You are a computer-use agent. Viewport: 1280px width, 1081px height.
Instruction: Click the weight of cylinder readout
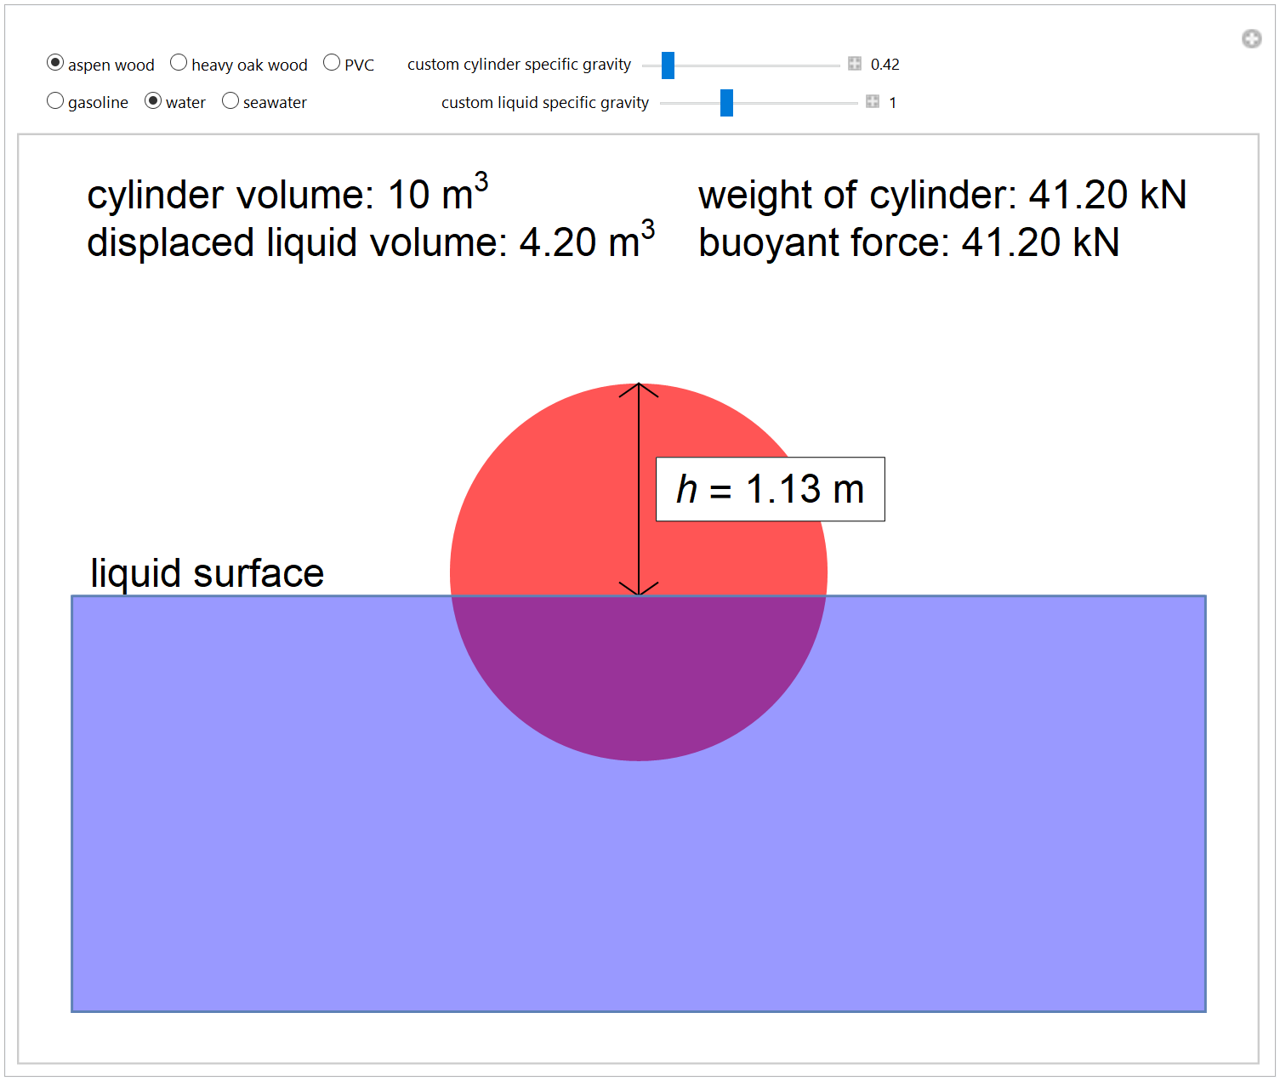click(942, 195)
